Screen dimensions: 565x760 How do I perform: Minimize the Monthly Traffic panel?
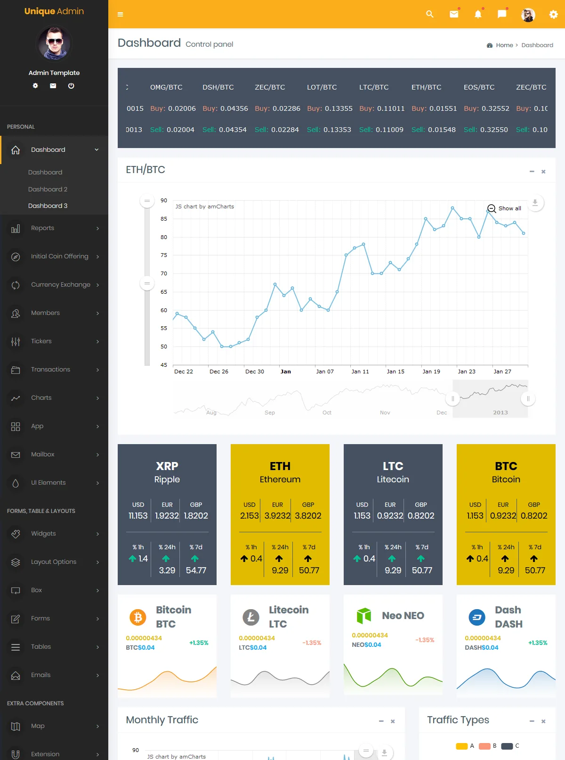(x=381, y=721)
